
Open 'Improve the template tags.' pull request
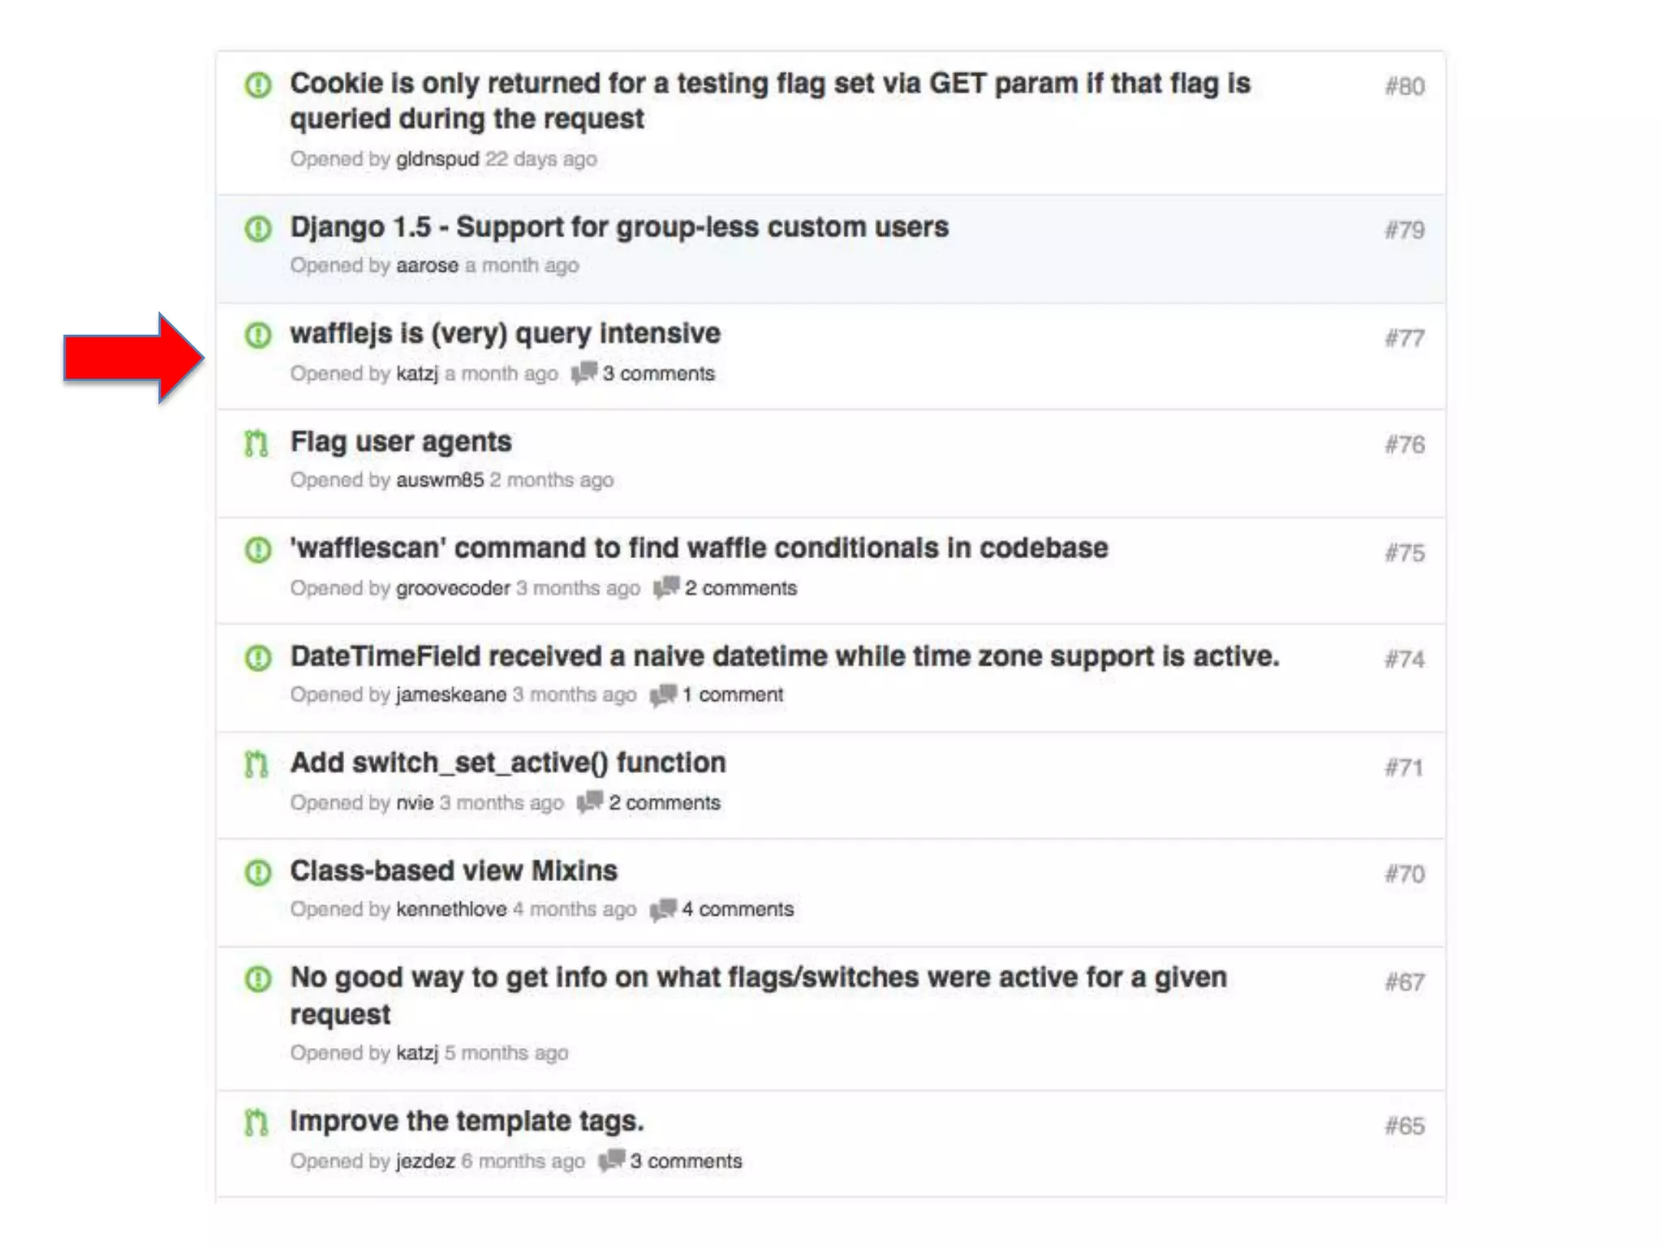coord(467,1121)
